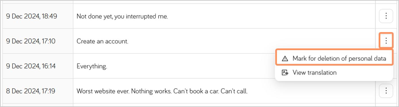Choose View translation from the menu

click(334, 73)
